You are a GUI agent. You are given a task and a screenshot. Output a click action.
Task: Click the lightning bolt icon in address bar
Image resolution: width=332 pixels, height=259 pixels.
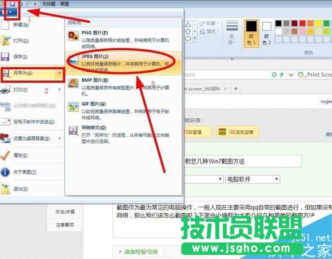(x=282, y=74)
